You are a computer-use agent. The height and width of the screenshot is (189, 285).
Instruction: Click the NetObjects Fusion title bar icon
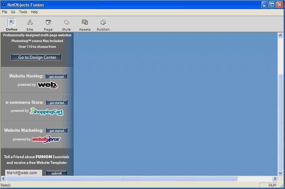tap(4, 5)
